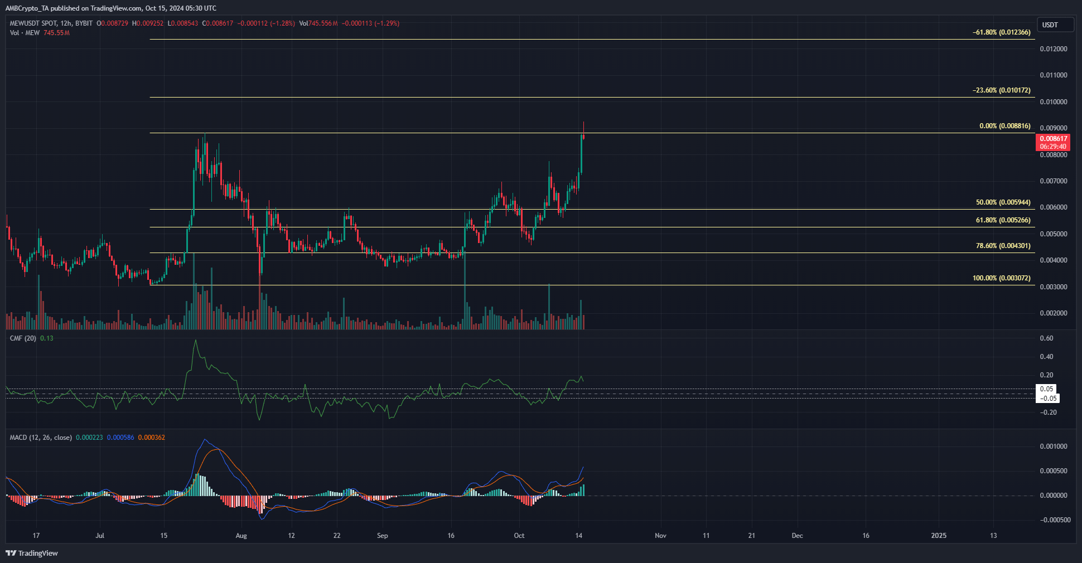Click the Oct date on time axis
This screenshot has width=1082, height=563.
519,536
